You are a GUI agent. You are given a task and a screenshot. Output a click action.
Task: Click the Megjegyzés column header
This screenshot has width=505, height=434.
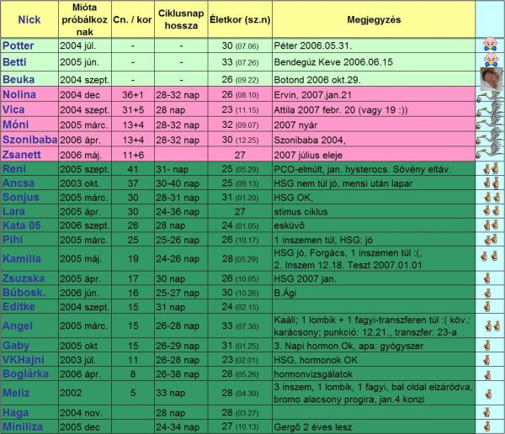click(x=373, y=18)
